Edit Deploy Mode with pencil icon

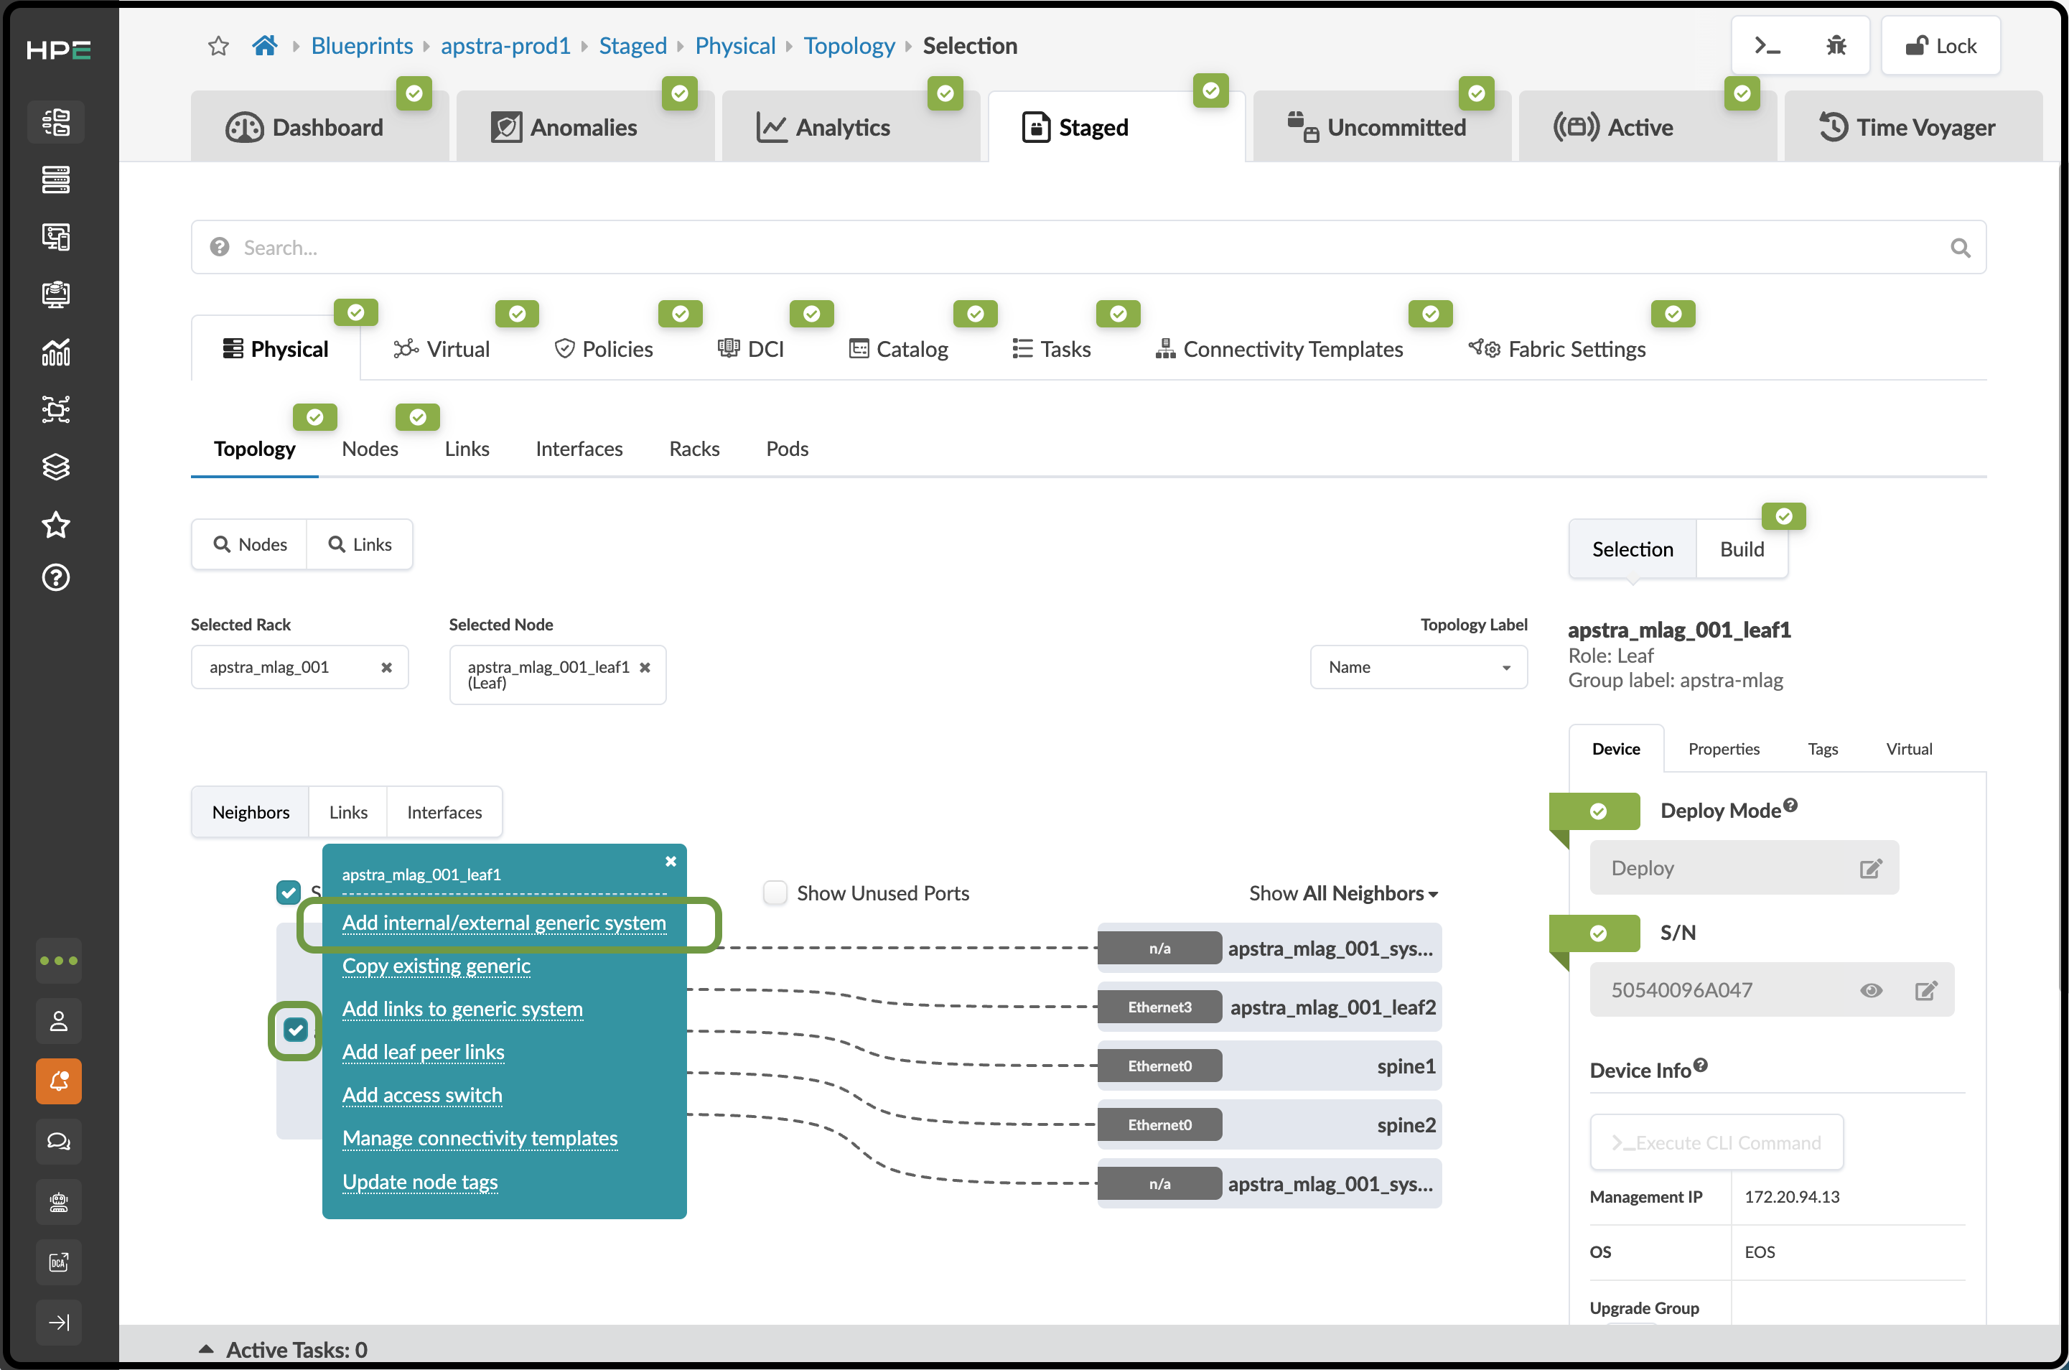click(x=1870, y=869)
